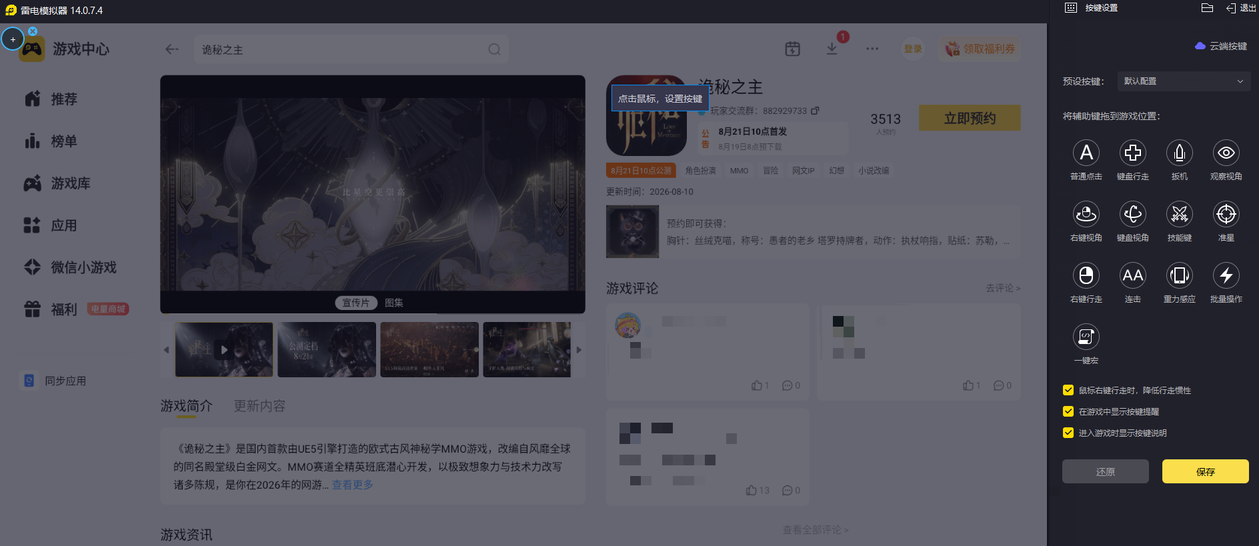1259x546 pixels.
Task: Click the 查看全部评论 link
Action: pos(816,530)
